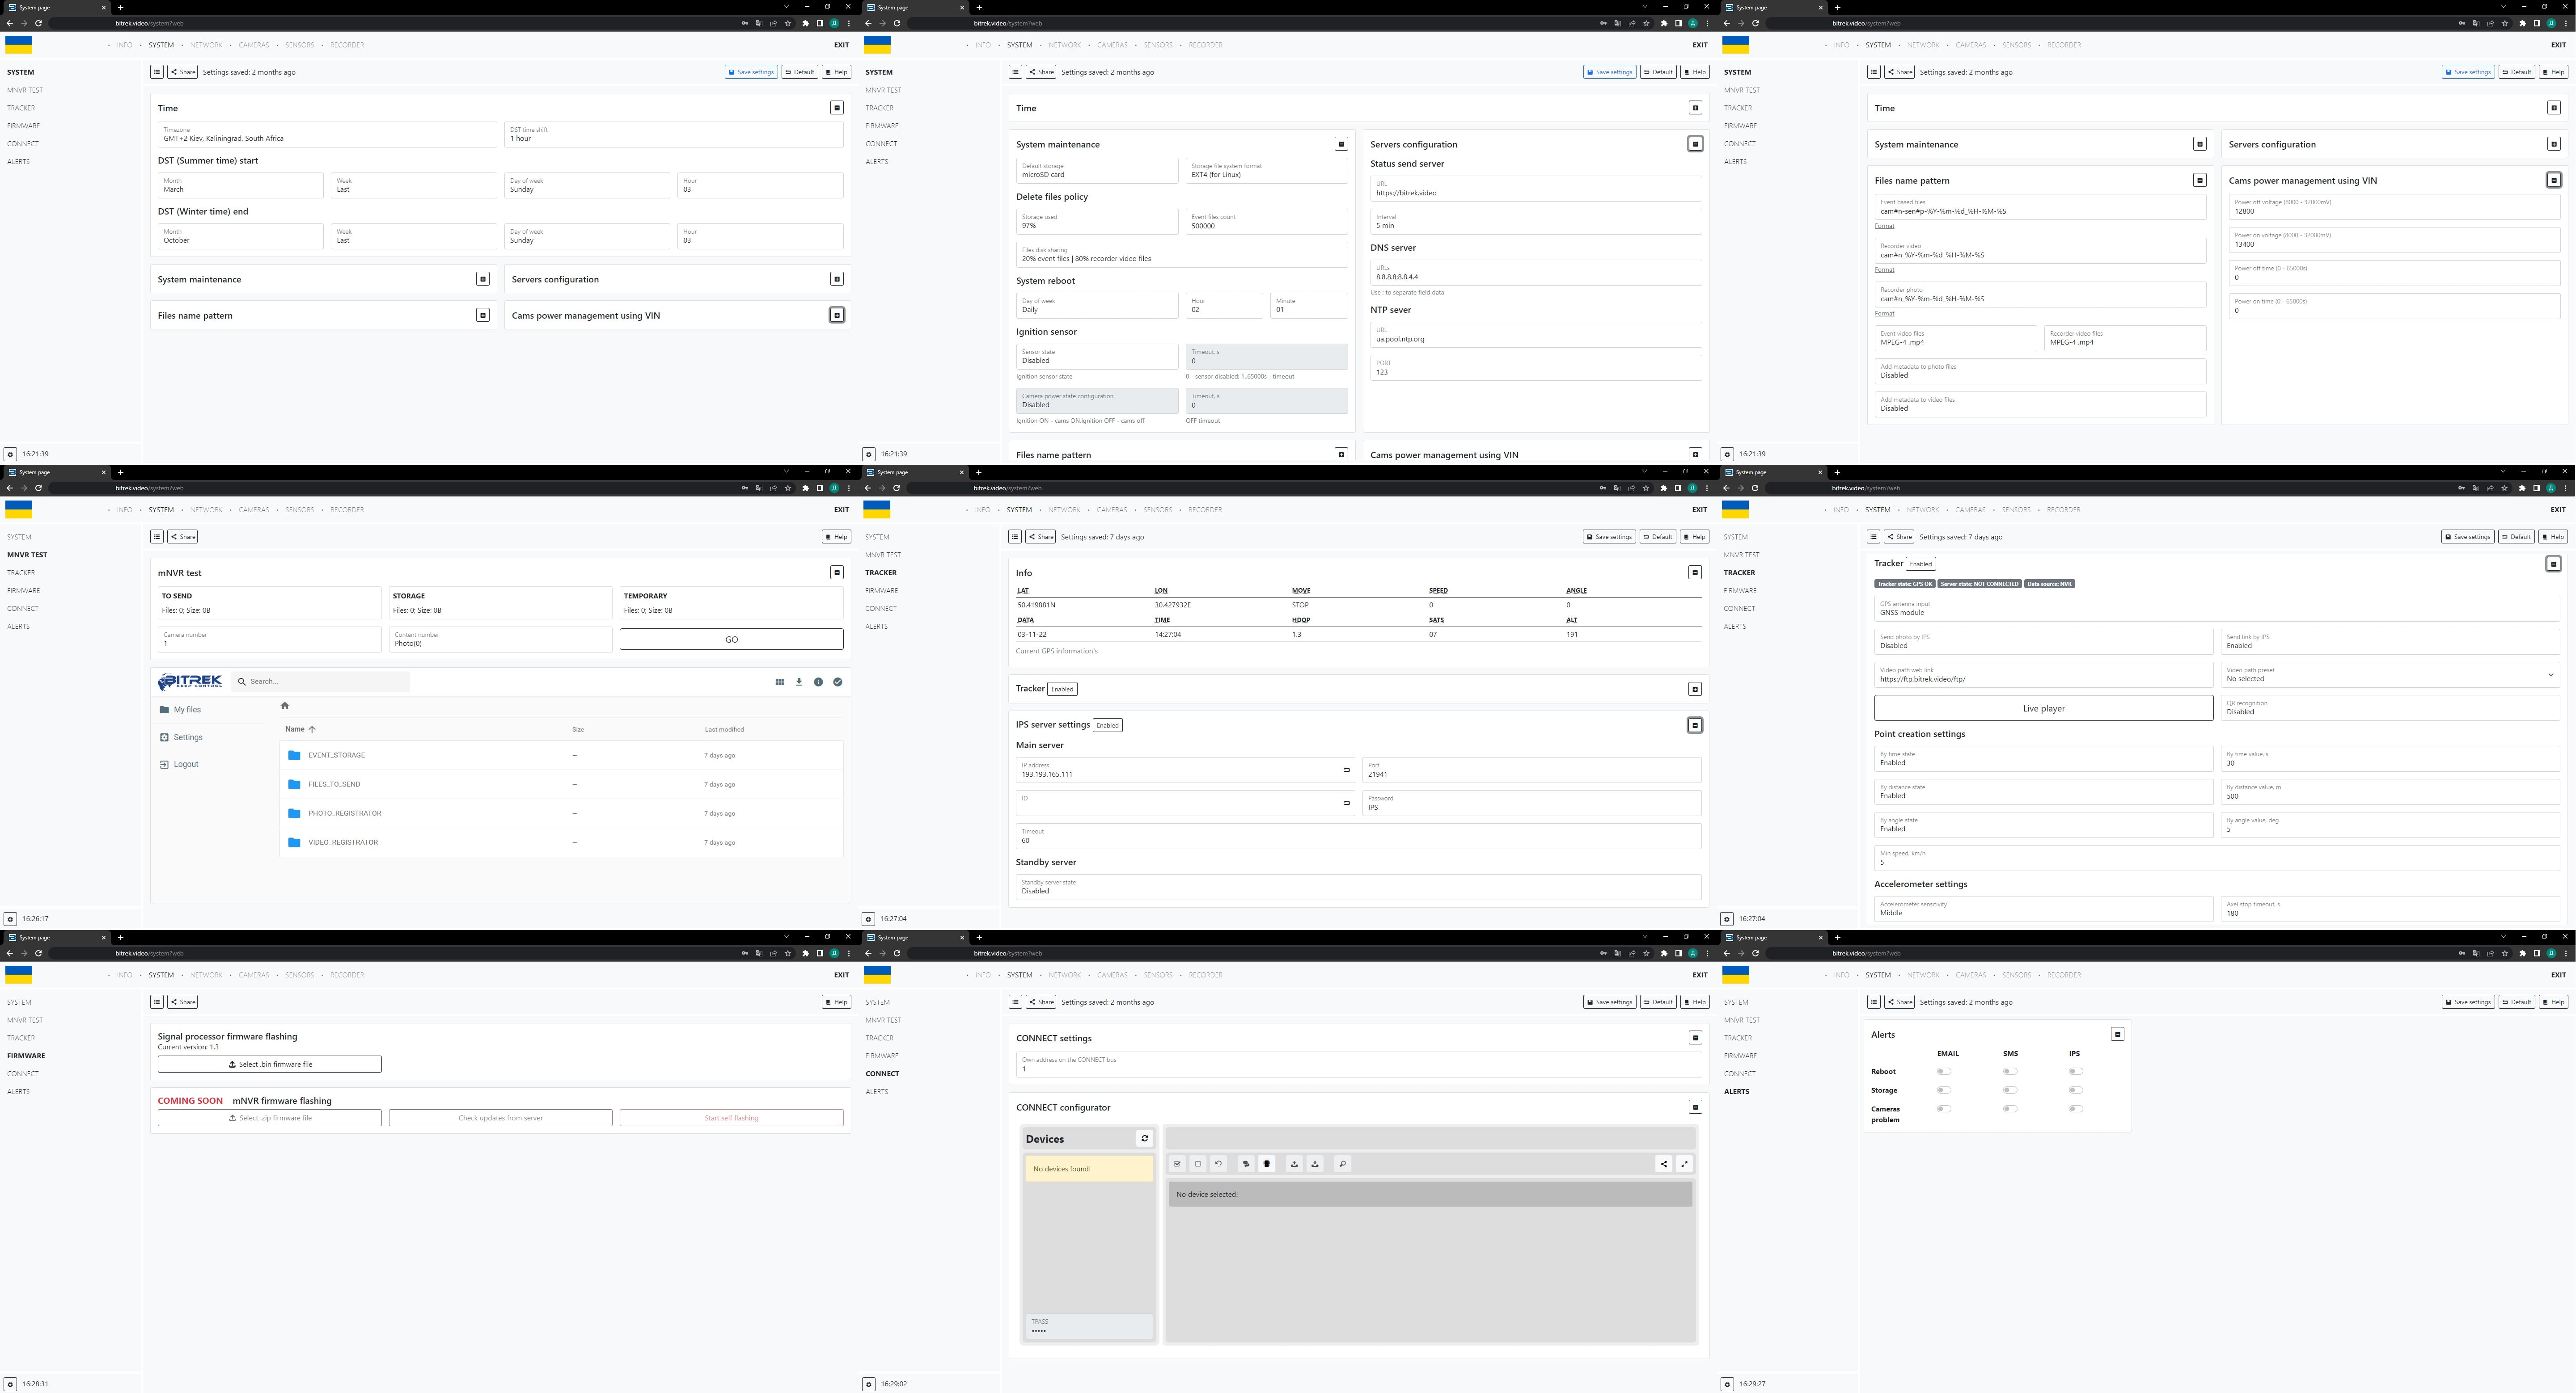The width and height of the screenshot is (2576, 1393).
Task: Toggle Storage alert SMS switch
Action: point(2009,1090)
